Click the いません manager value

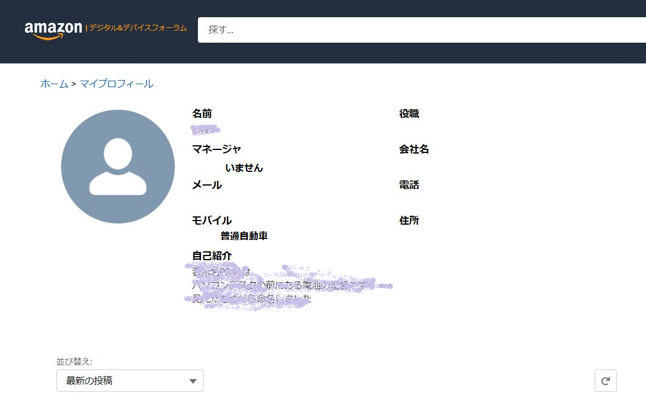[x=244, y=168]
